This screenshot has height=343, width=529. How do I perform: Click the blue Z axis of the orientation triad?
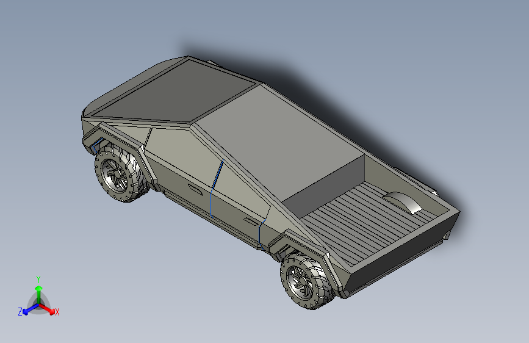31,309
